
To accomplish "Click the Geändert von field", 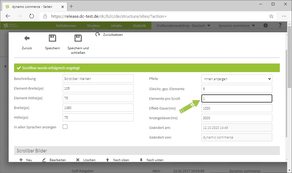I will [x=237, y=137].
